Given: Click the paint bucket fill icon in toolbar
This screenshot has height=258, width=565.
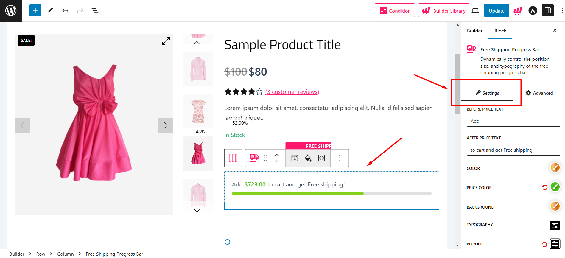Looking at the screenshot, I should click(308, 158).
